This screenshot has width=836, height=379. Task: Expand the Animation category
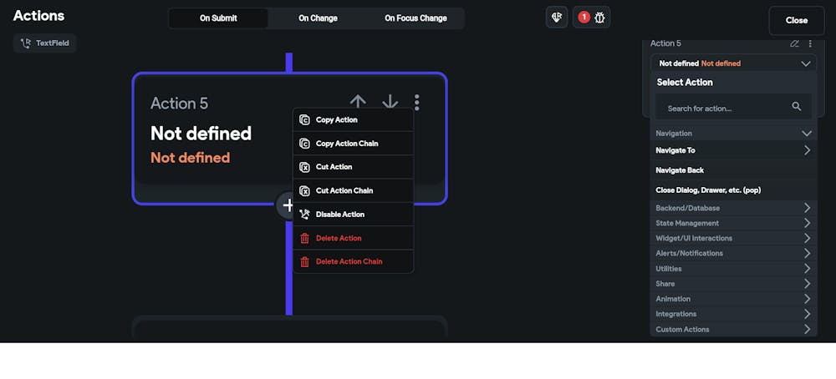(x=734, y=299)
